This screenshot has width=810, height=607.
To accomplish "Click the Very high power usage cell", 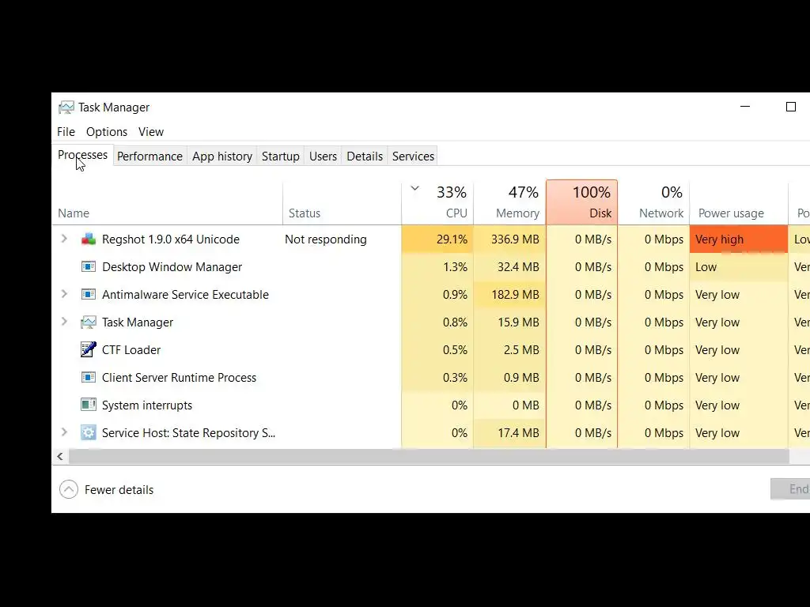I will 739,239.
